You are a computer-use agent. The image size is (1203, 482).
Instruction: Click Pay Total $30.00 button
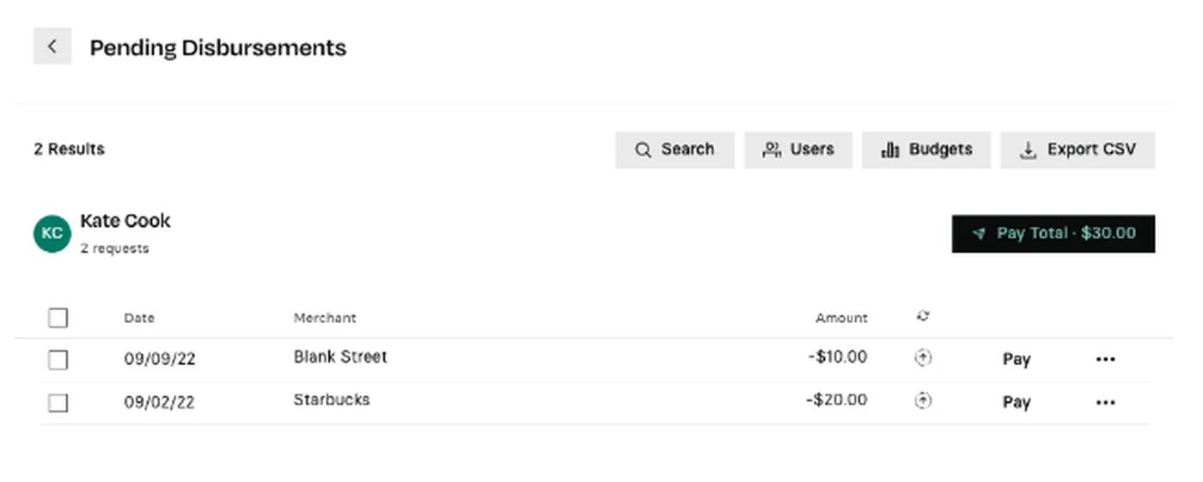pos(1053,234)
